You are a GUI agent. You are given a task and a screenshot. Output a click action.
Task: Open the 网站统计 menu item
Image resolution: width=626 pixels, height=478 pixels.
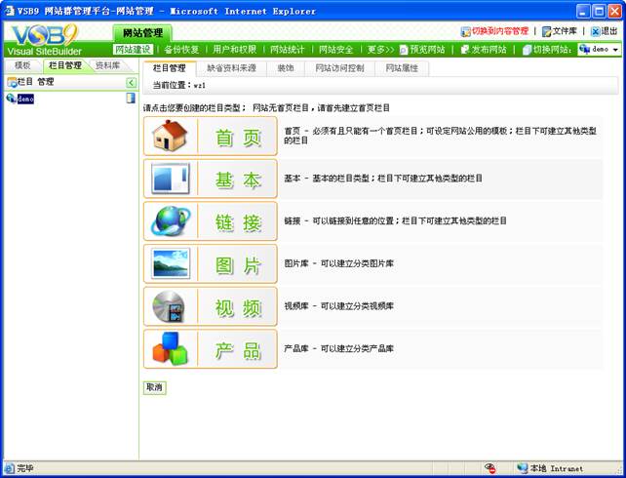288,50
